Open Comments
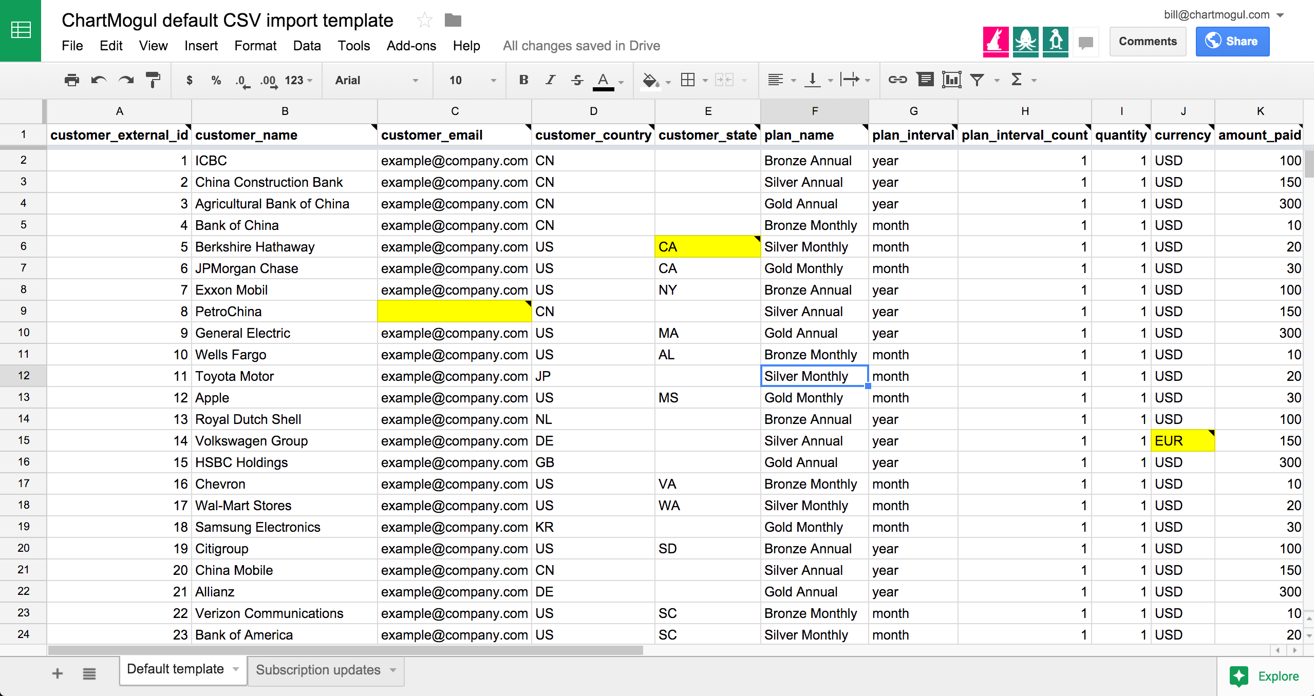The width and height of the screenshot is (1314, 696). coord(1147,41)
